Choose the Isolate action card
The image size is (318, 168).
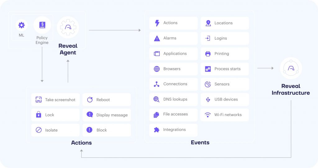point(55,130)
